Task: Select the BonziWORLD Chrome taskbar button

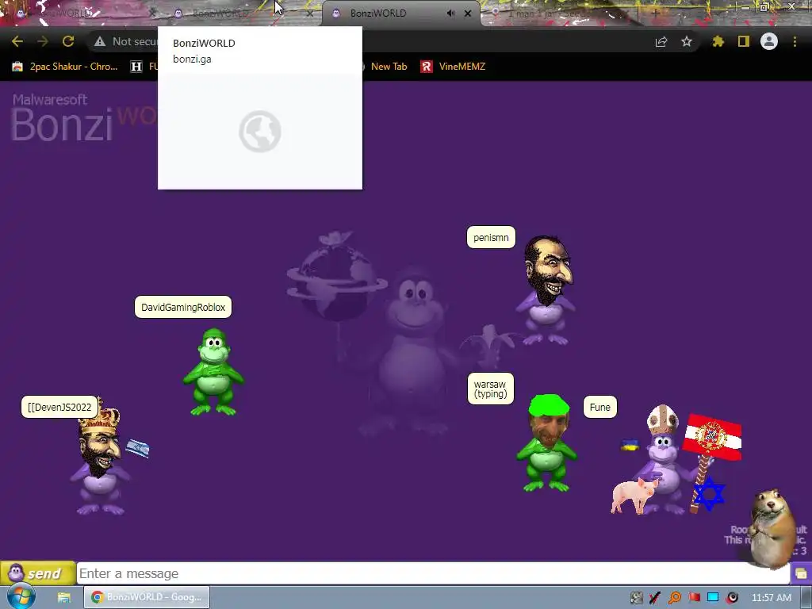Action: coord(147,597)
